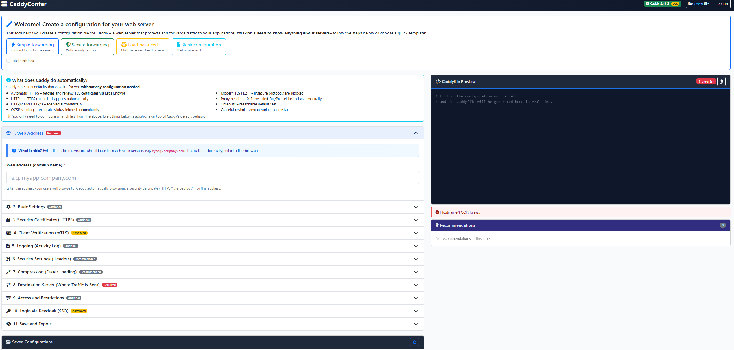Screen dimensions: 734x350
Task: Collapse the Web Address section chevron
Action: 416,133
